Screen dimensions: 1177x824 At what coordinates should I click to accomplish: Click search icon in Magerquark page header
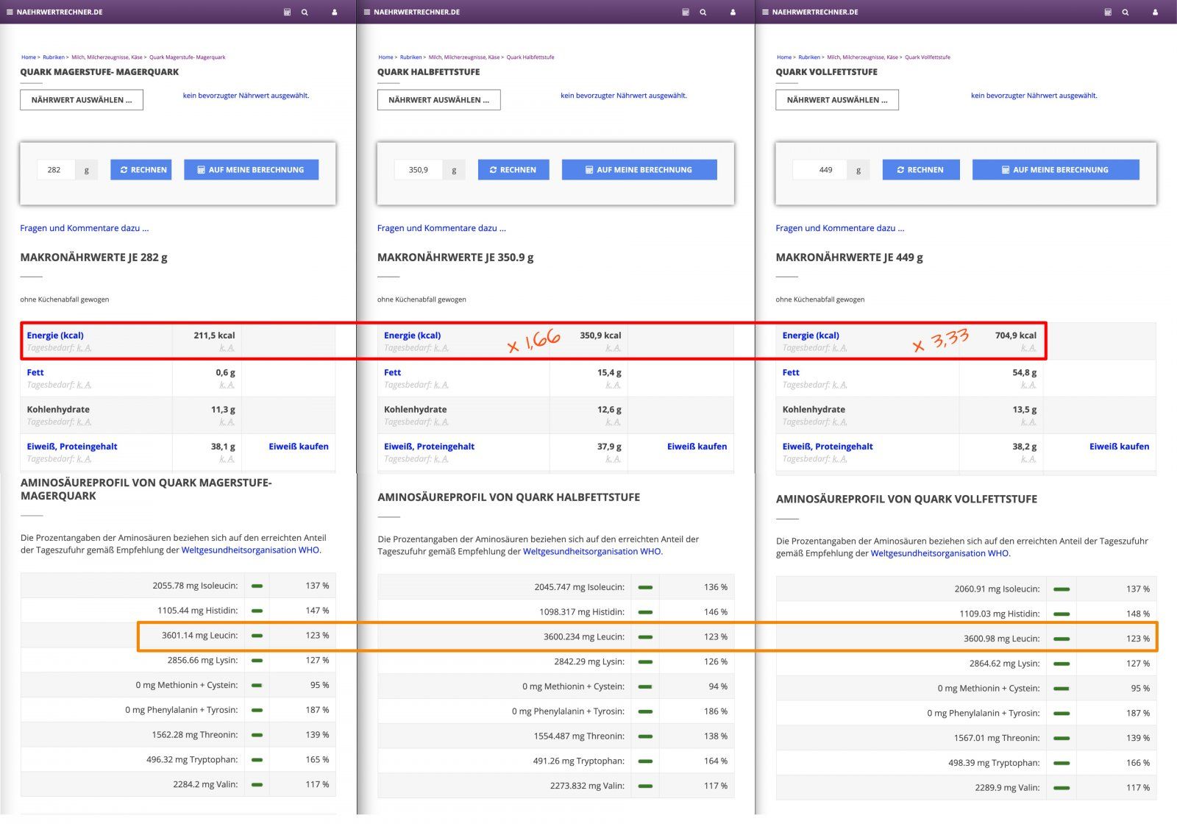pyautogui.click(x=305, y=13)
